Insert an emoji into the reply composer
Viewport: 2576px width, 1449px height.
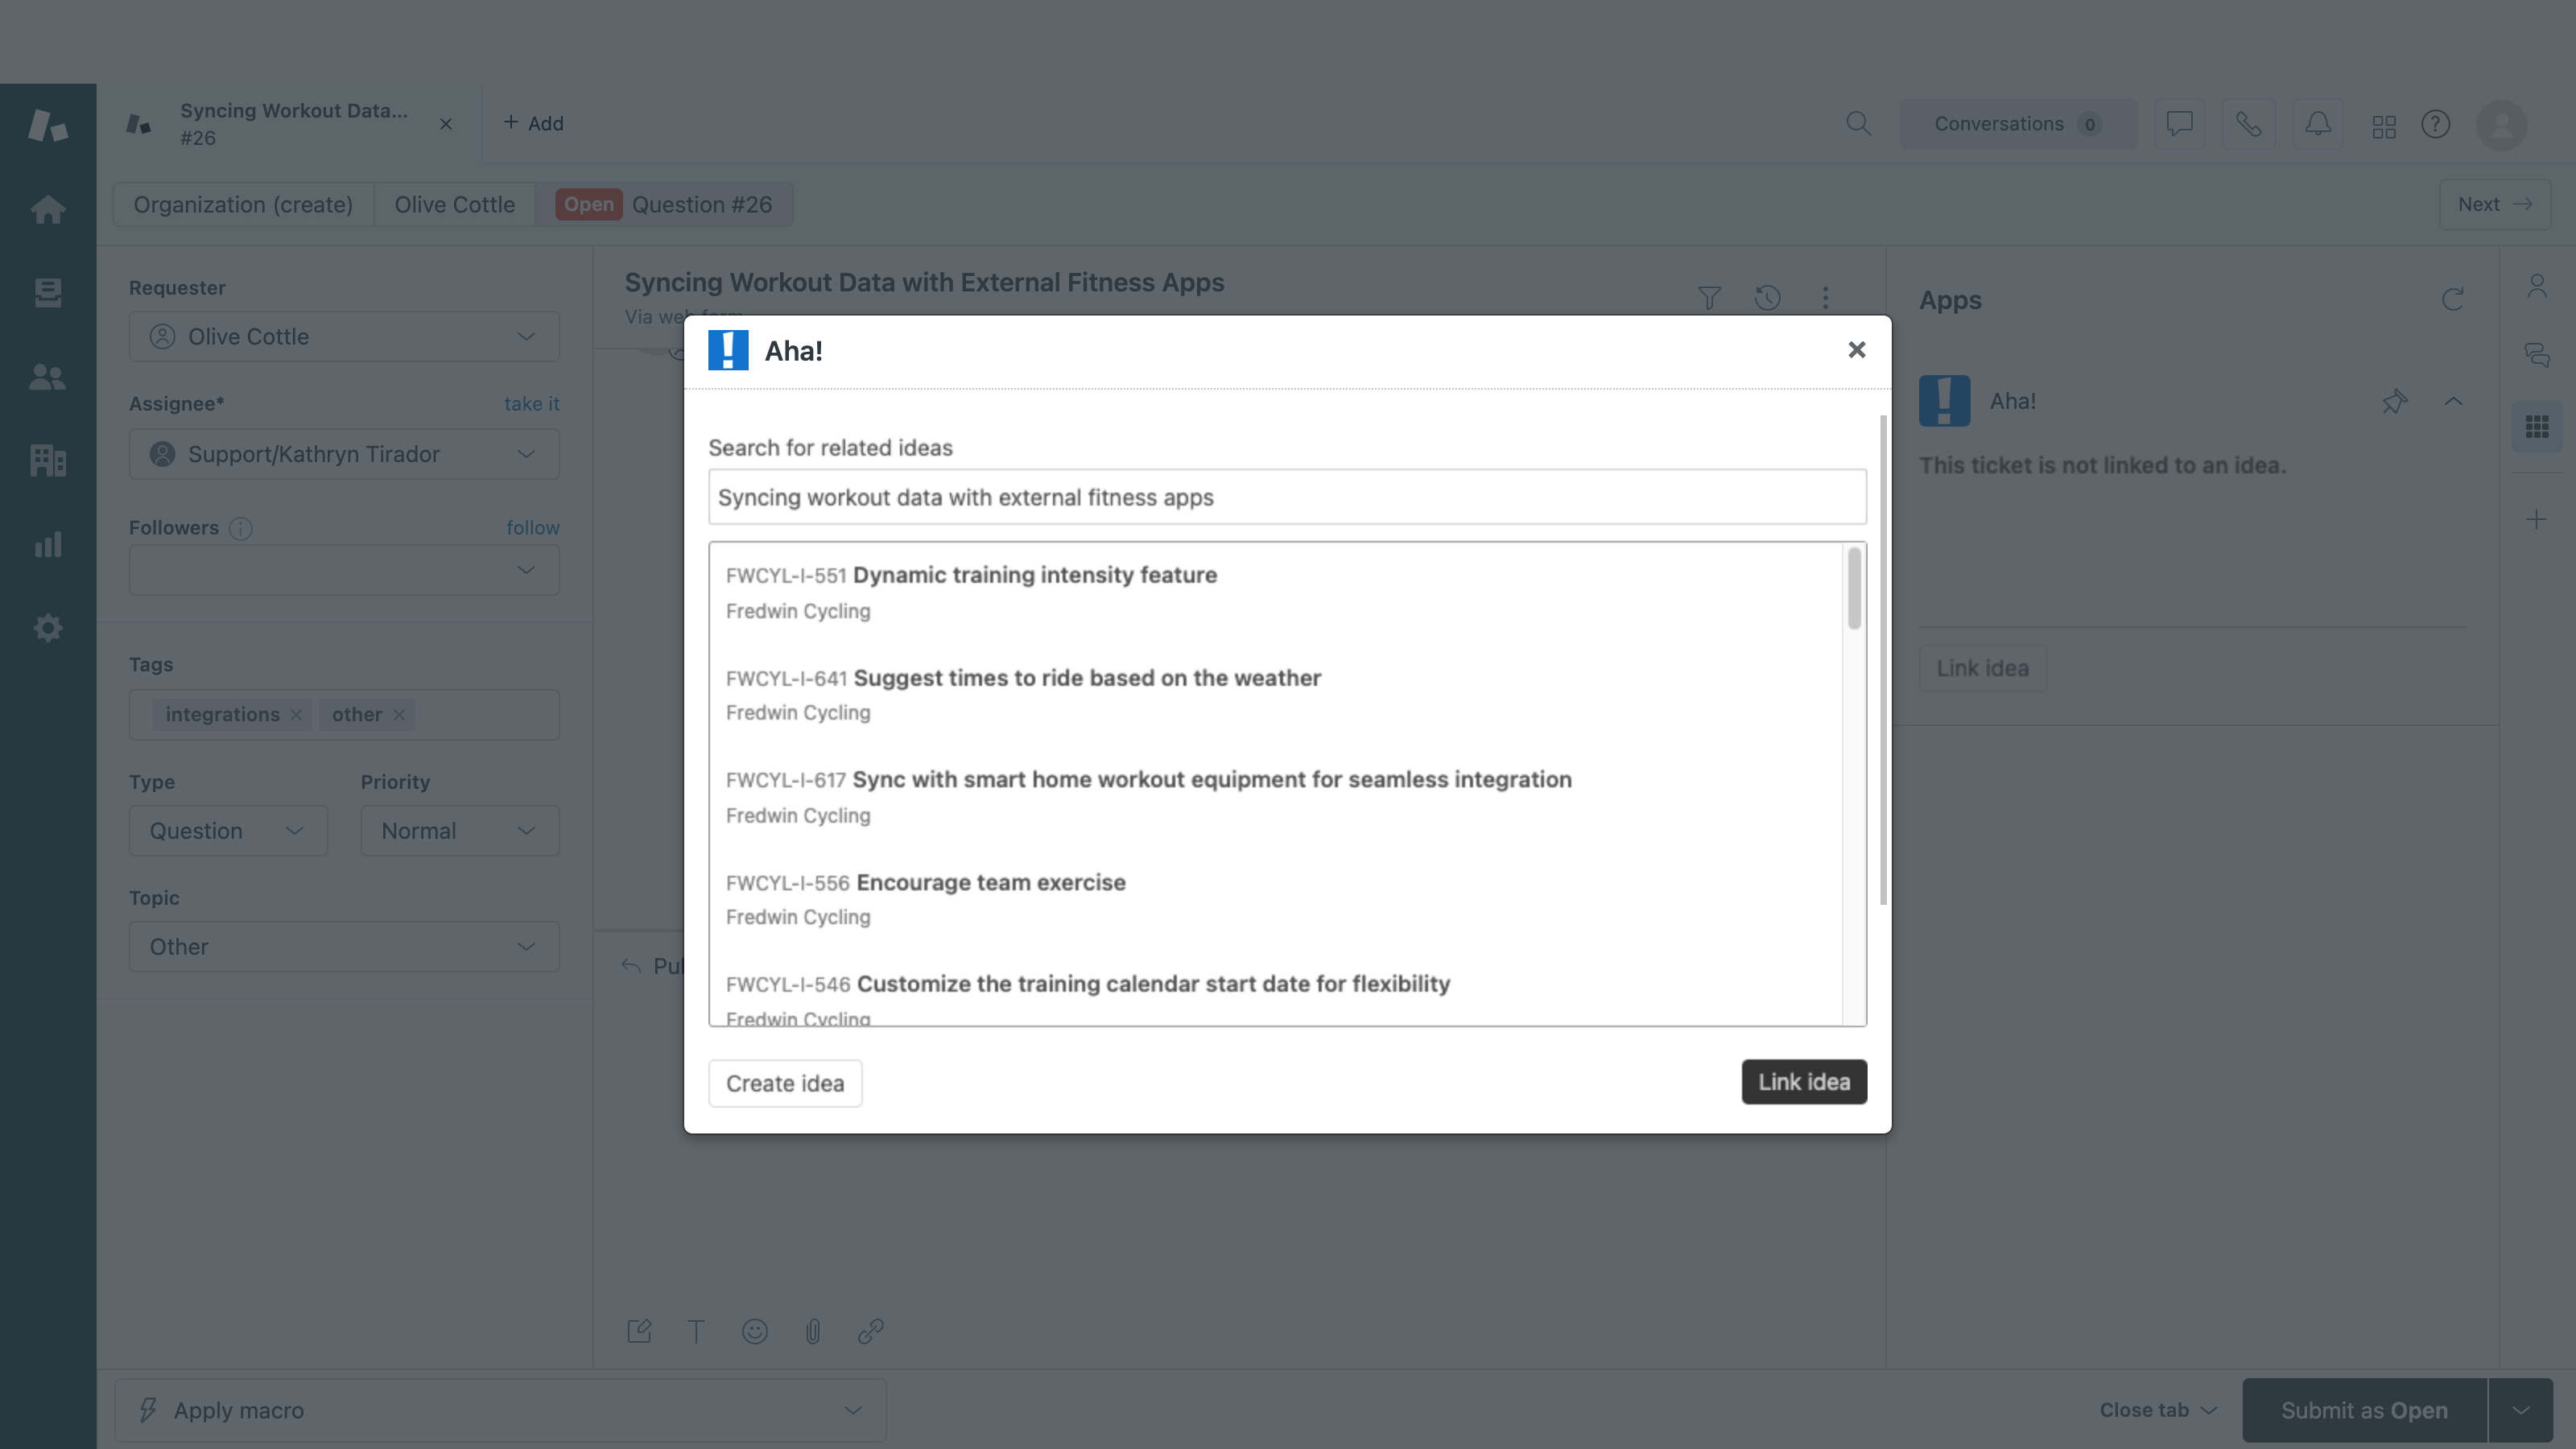coord(755,1331)
